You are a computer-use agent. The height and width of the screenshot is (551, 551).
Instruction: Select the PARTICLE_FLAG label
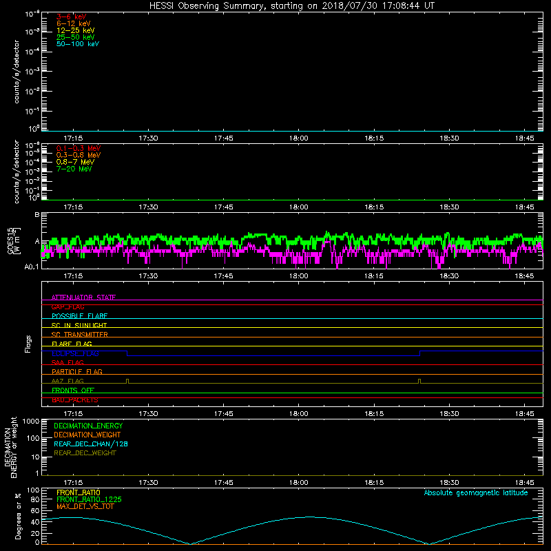pos(77,371)
